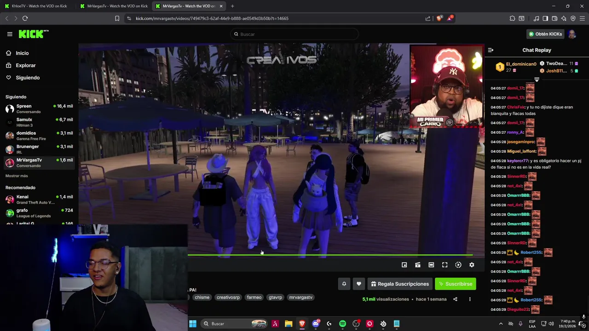Bookmark this page icon
Viewport: 589px width, 331px height.
(117, 18)
